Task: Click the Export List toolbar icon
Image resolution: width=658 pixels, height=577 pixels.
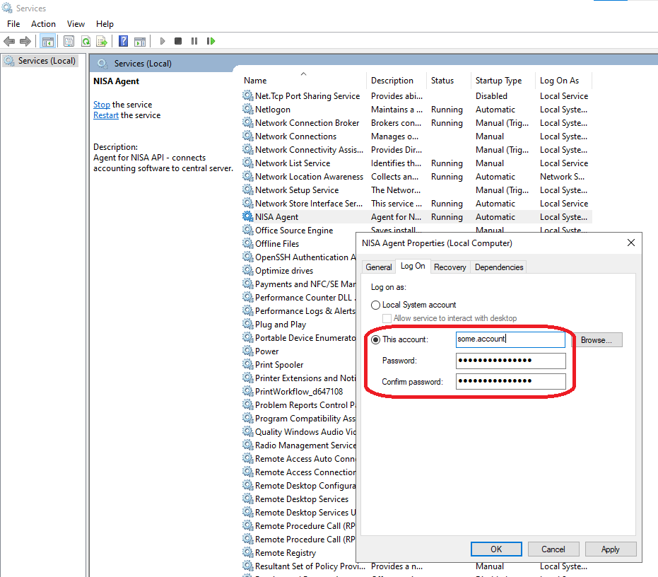Action: 102,42
